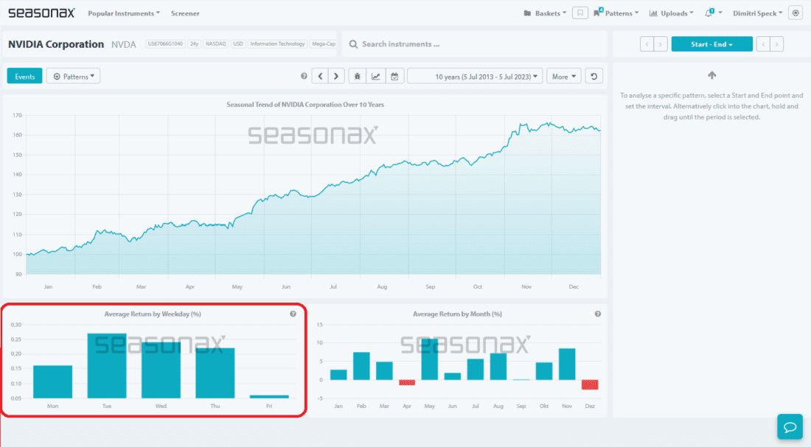Expand the 10 years date range dropdown
811x447 pixels.
pos(475,77)
